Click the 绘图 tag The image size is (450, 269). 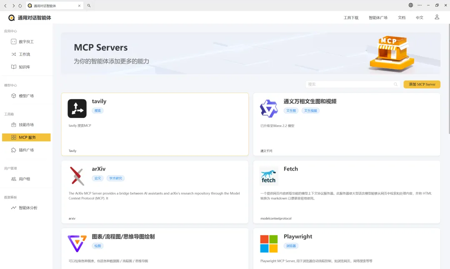coord(97,246)
